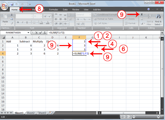Click the AutoSum sigma icon
This screenshot has height=120, width=165.
tap(142, 14)
